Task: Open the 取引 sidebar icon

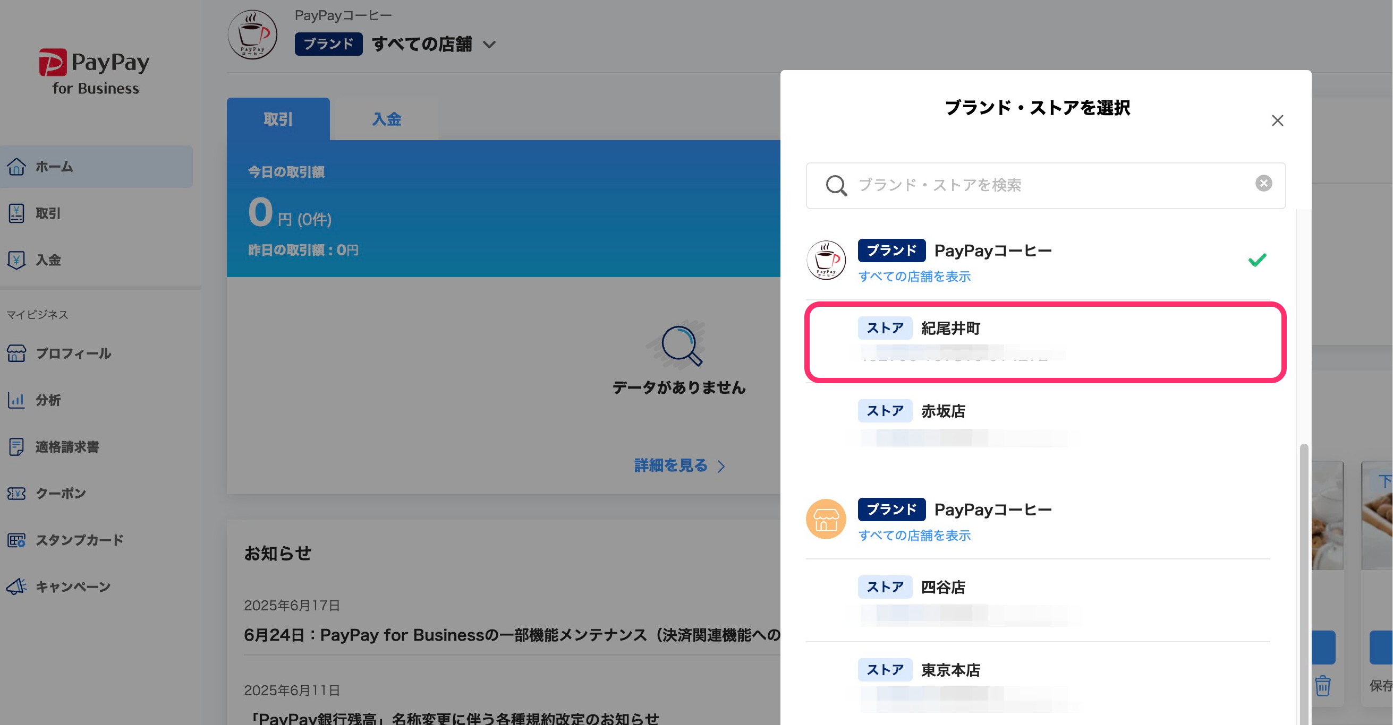Action: 16,213
